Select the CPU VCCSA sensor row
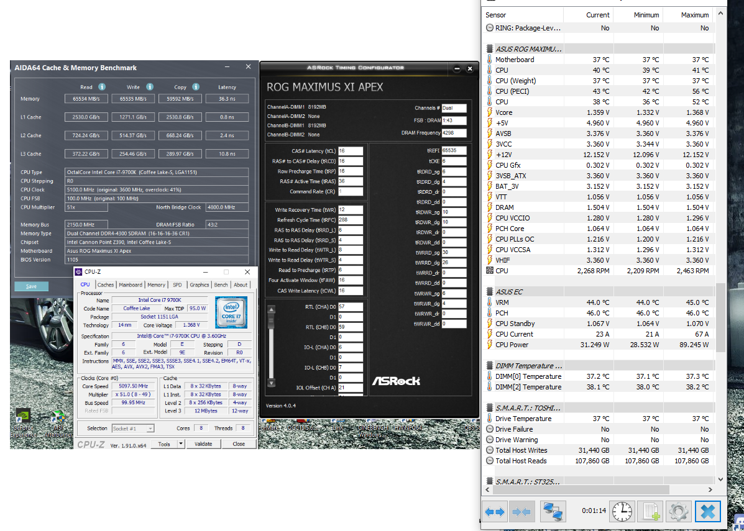744x531 pixels. pyautogui.click(x=599, y=250)
